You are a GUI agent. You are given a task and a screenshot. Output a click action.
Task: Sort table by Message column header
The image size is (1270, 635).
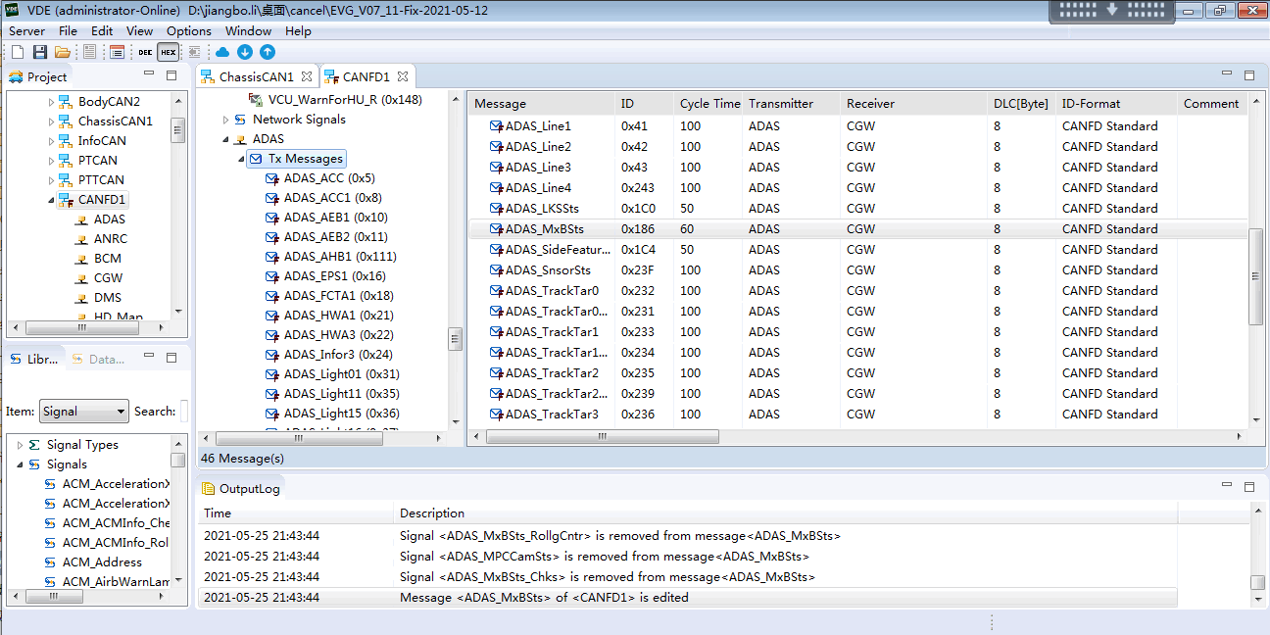pyautogui.click(x=541, y=104)
